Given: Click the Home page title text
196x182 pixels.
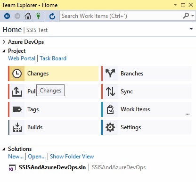Looking at the screenshot, I should [x=12, y=30].
